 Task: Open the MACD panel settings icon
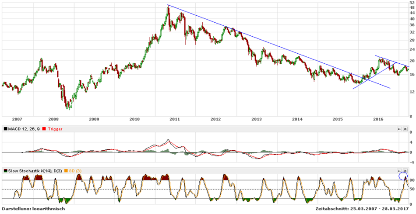(x=399, y=129)
